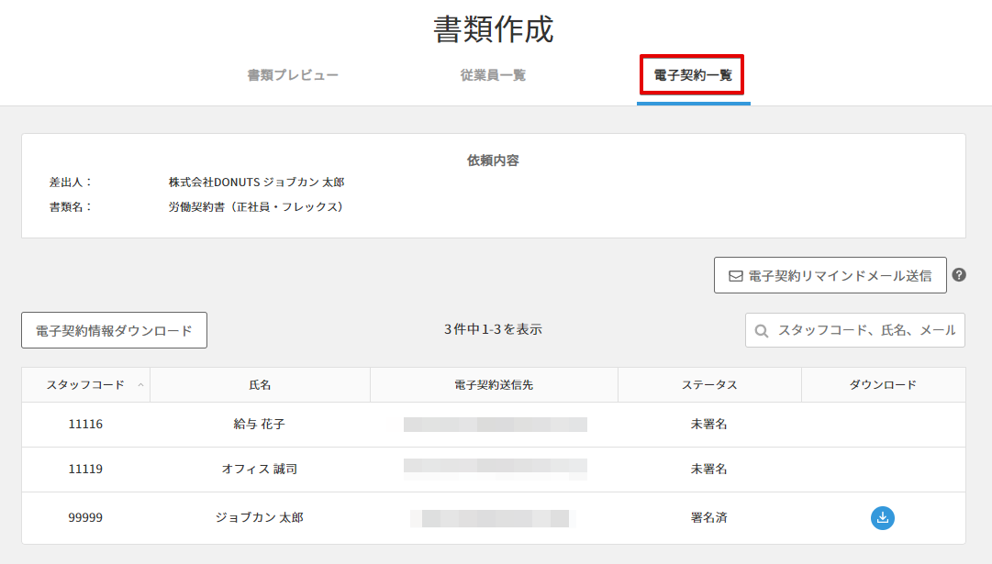Click the magnifier icon in search box
The height and width of the screenshot is (564, 992).
[x=762, y=330]
